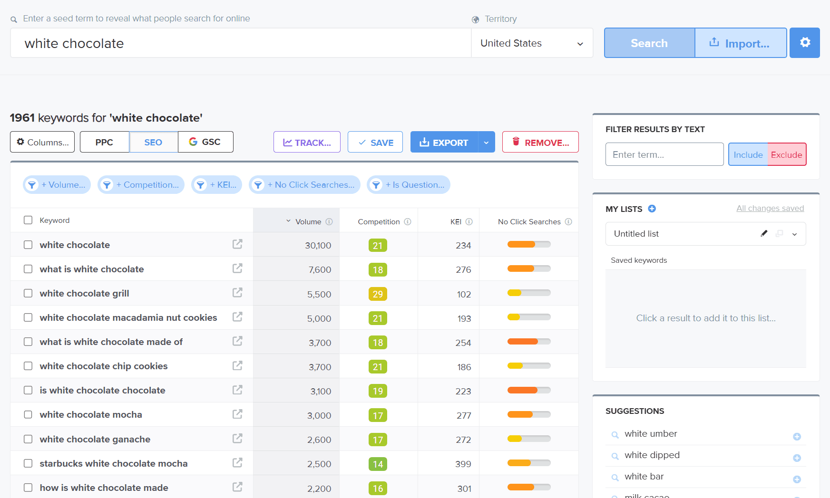Screen dimensions: 830x498
Task: Open external link for 'white chocolate chip cookies'
Action: tap(237, 365)
